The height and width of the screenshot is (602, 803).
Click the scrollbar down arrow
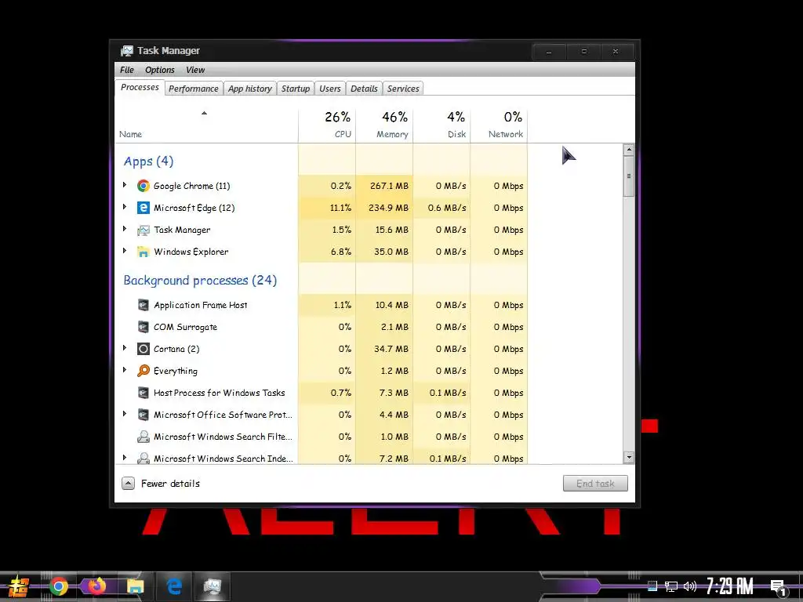629,457
